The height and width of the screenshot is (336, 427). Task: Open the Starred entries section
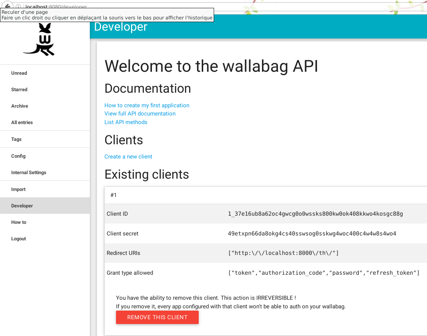point(19,89)
